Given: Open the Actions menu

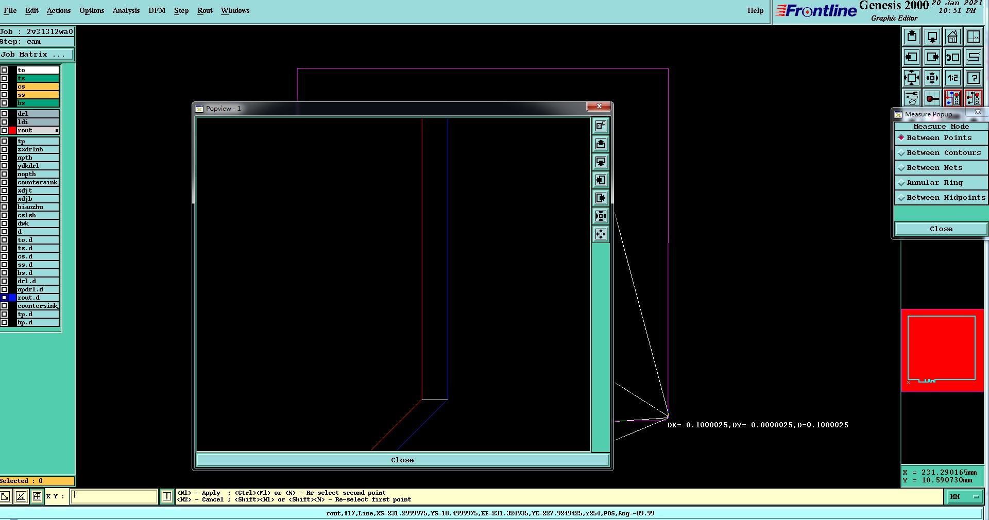Looking at the screenshot, I should pyautogui.click(x=59, y=10).
